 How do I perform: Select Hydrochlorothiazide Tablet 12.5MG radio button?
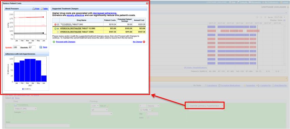(x=58, y=29)
